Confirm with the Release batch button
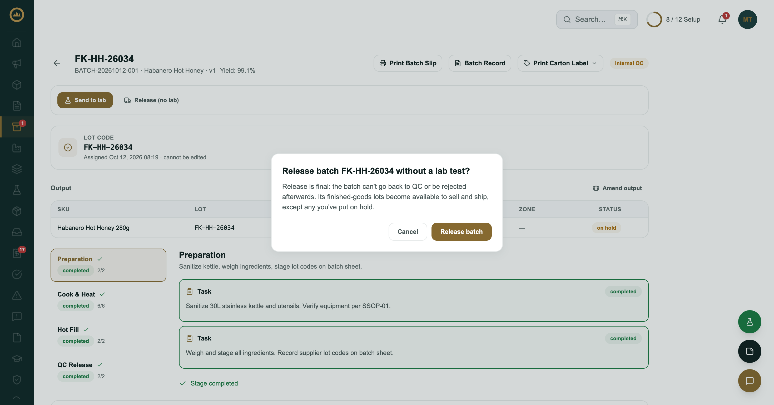774x405 pixels. [x=462, y=232]
